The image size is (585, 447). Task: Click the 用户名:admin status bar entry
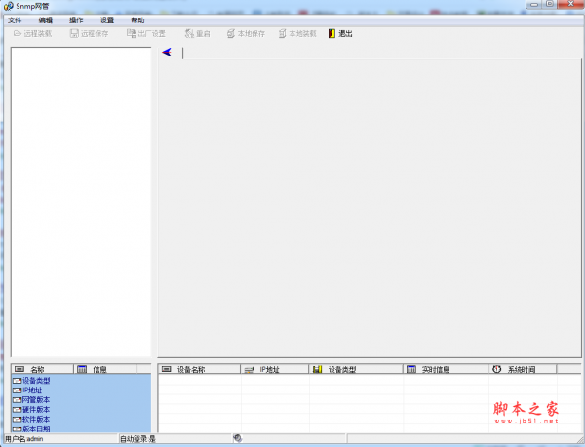point(60,439)
